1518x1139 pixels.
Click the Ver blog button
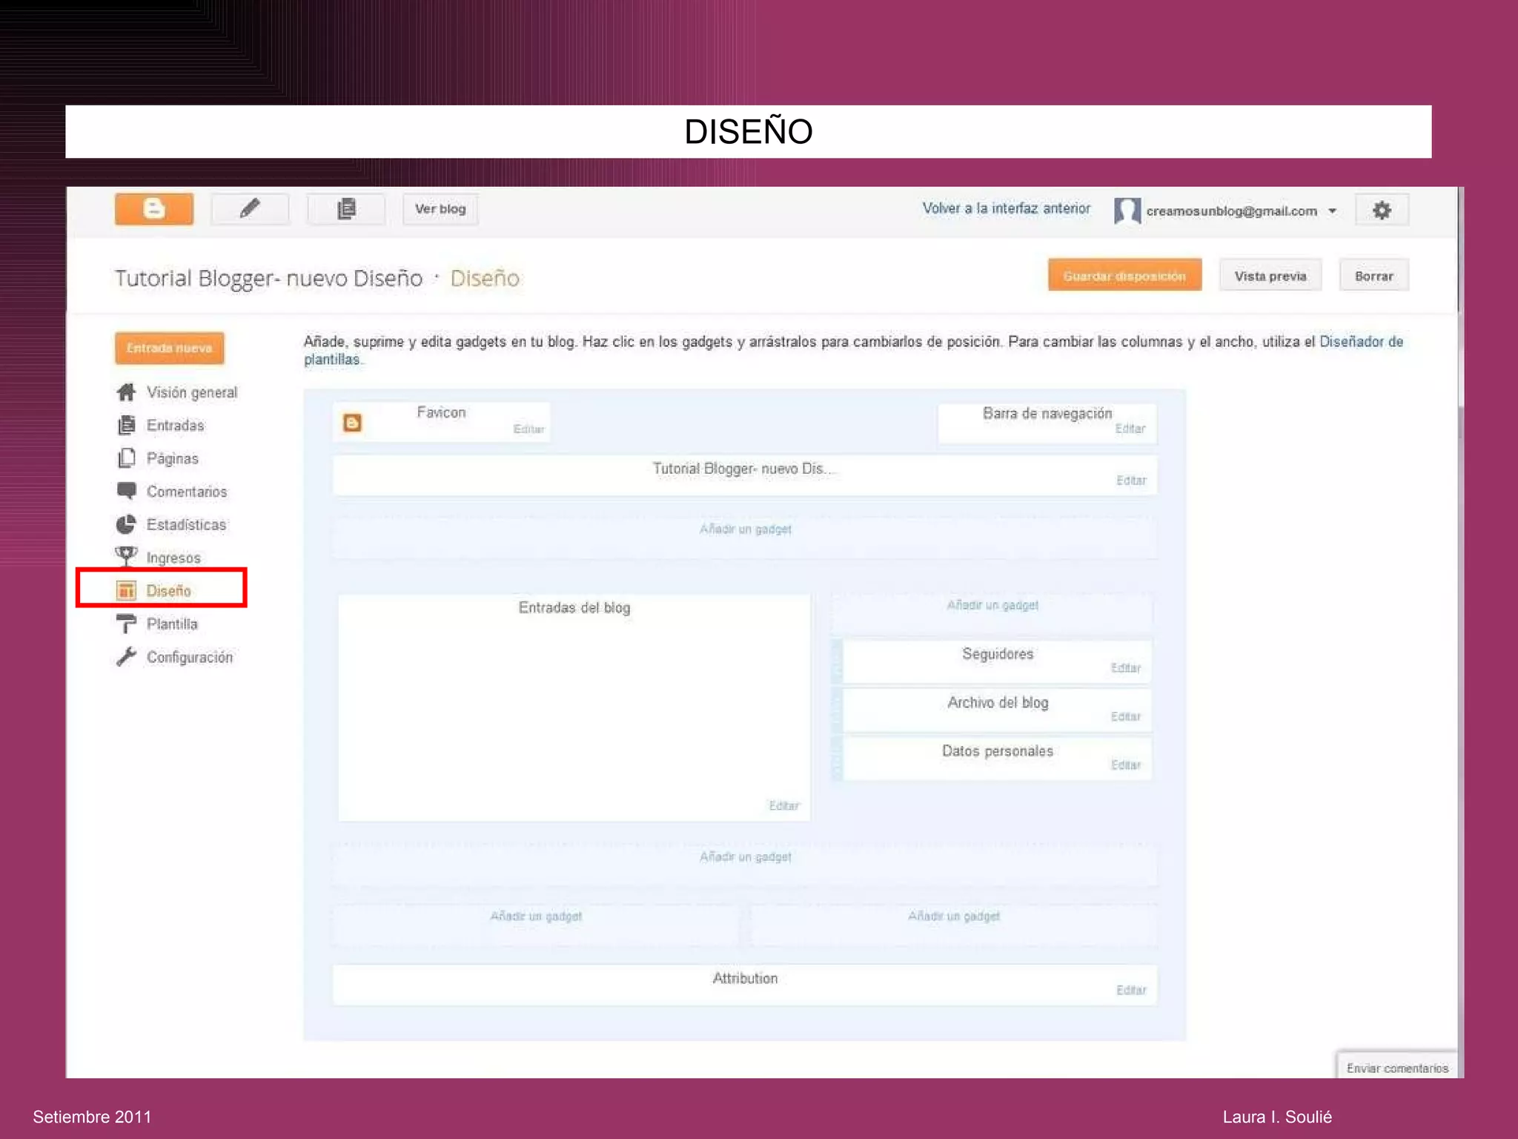point(440,209)
